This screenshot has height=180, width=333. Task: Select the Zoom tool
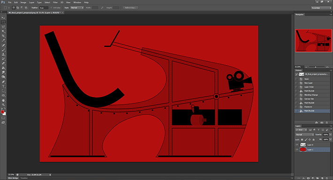pos(3,105)
